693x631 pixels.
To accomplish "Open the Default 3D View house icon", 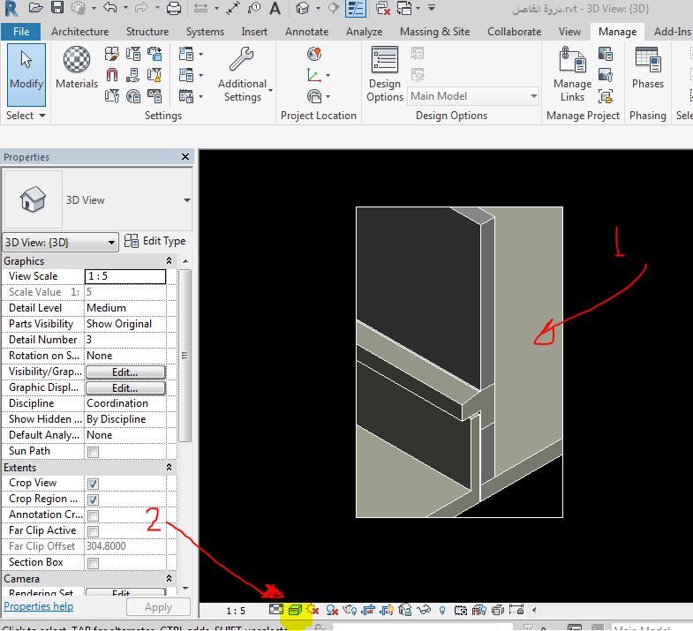I will (303, 8).
